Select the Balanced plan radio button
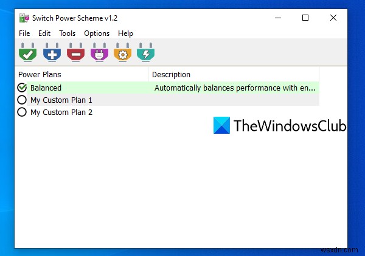Screen dimensions: 365x256 pyautogui.click(x=22, y=88)
